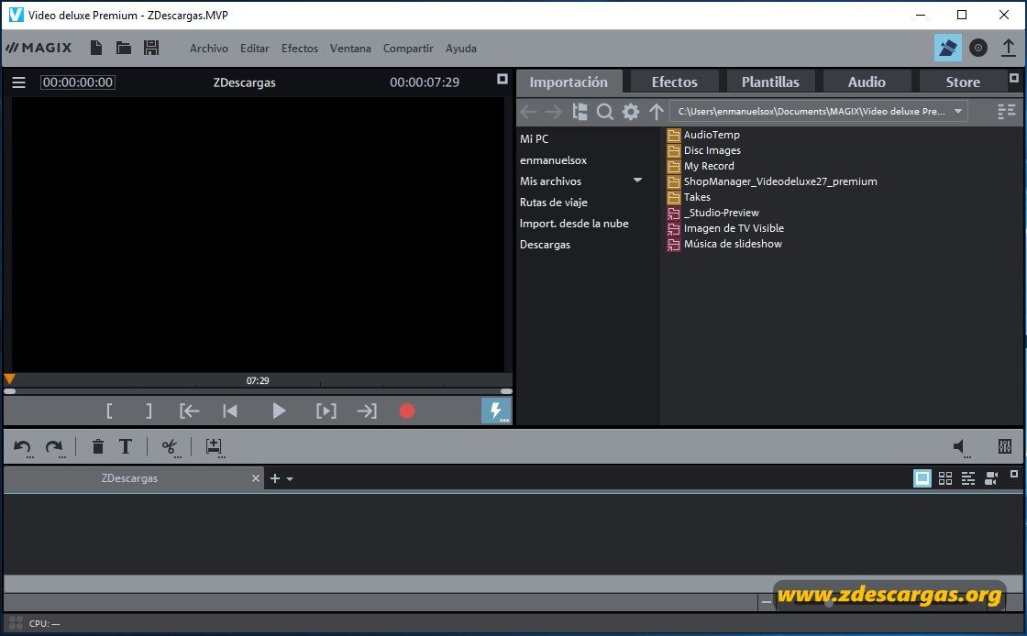Maximize the preview monitor square icon
The height and width of the screenshot is (636, 1027).
point(502,79)
